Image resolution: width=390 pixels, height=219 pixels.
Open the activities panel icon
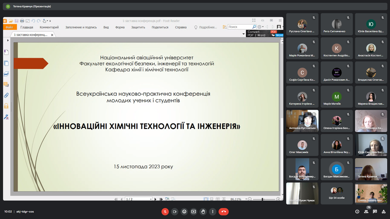tap(383, 211)
